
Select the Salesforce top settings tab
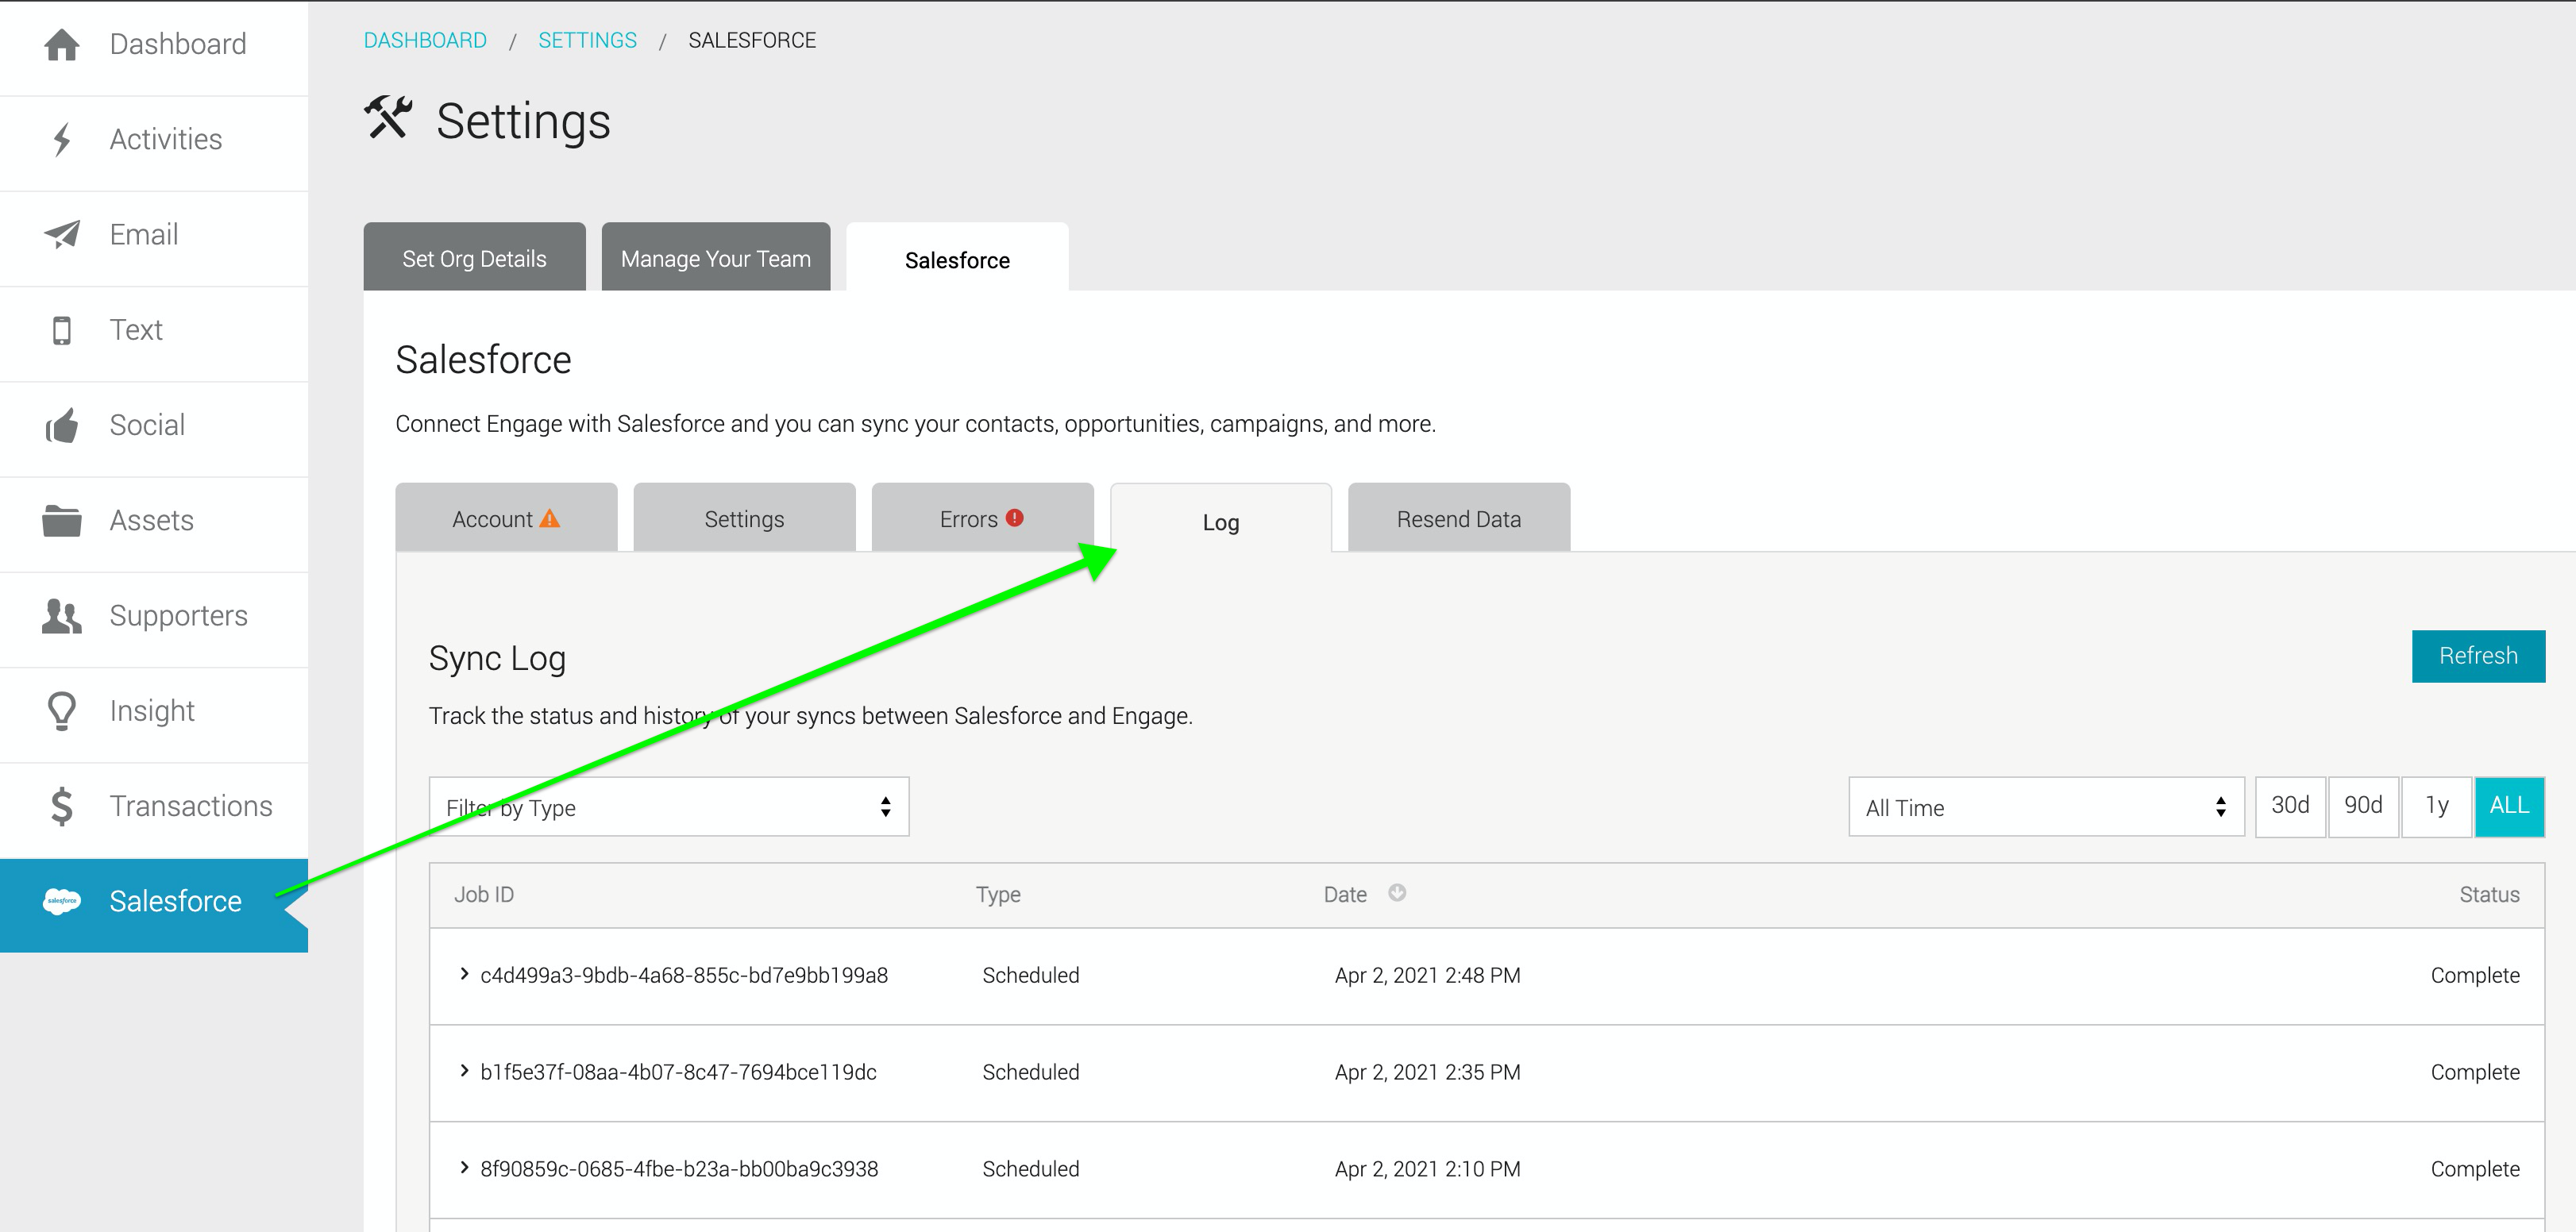pyautogui.click(x=957, y=258)
